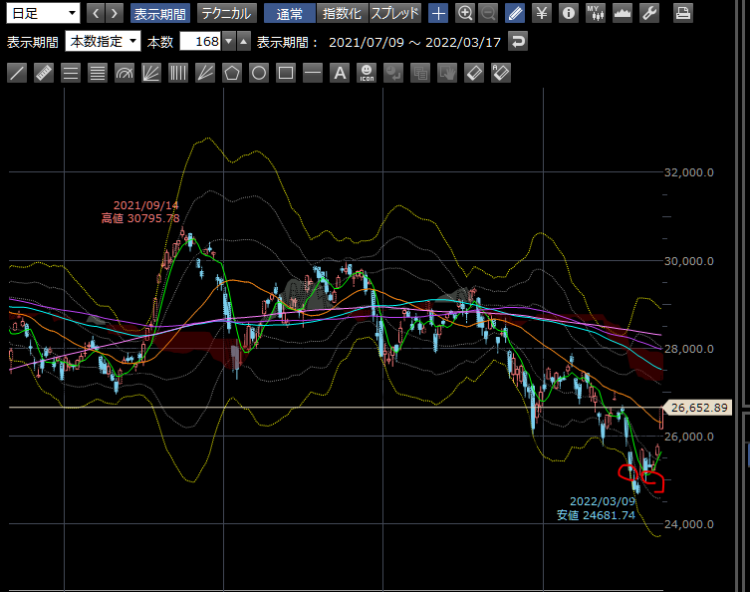The height and width of the screenshot is (592, 750).
Task: Open the 本数指定 period type dropdown
Action: click(x=103, y=42)
